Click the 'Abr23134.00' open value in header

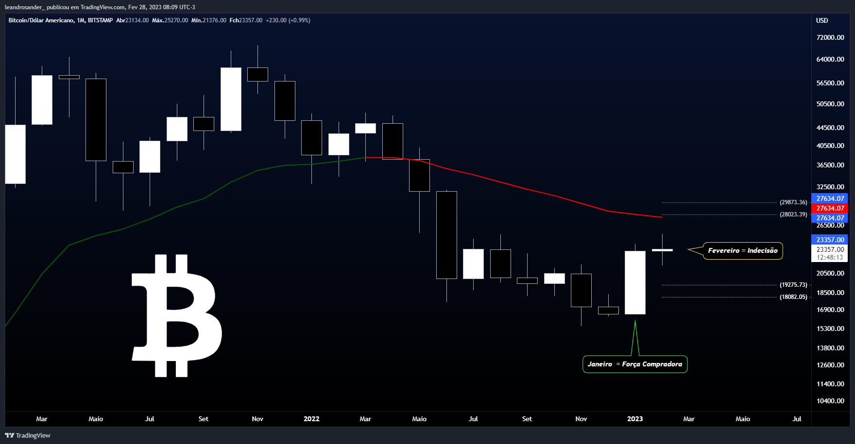[x=132, y=20]
